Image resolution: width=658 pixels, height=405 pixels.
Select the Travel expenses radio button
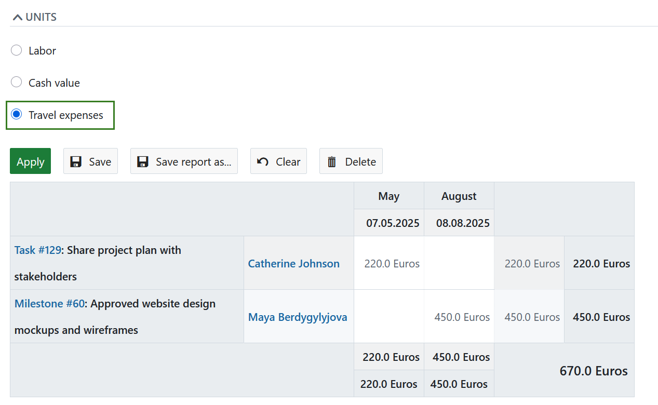[16, 115]
